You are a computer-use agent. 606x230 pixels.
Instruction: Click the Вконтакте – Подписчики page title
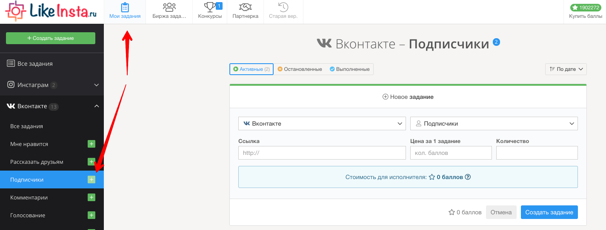tap(403, 44)
